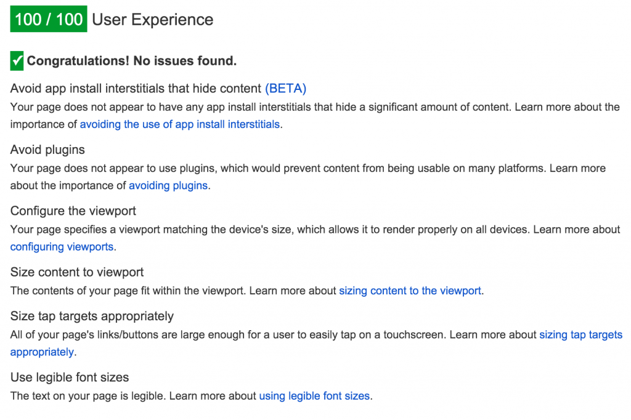Open 'avoiding the use of app install interstitials' link
The height and width of the screenshot is (420, 631).
(x=180, y=124)
